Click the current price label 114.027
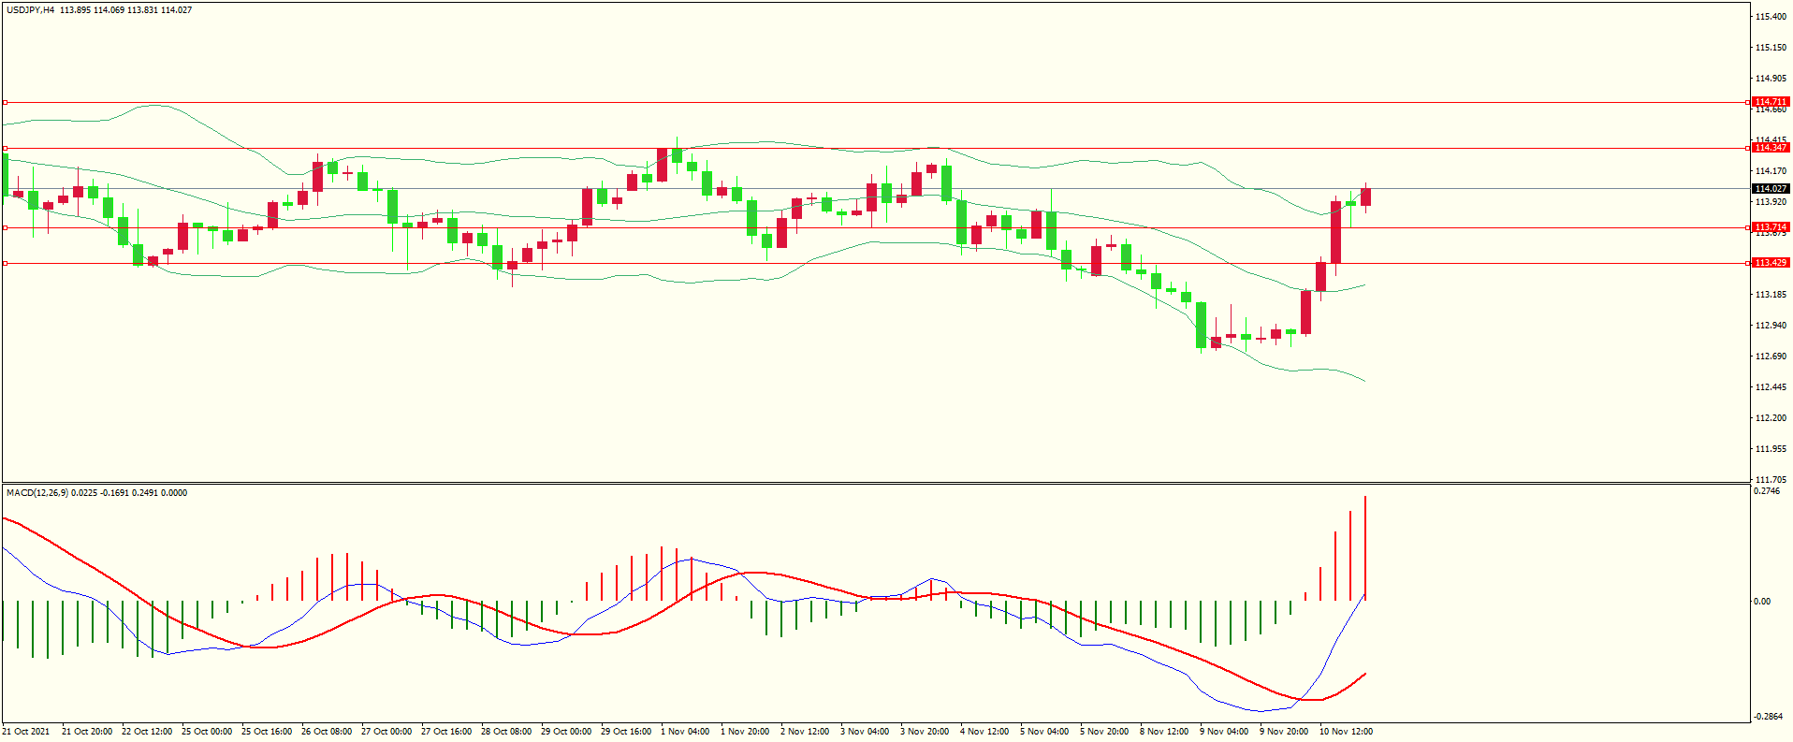 pos(1770,189)
